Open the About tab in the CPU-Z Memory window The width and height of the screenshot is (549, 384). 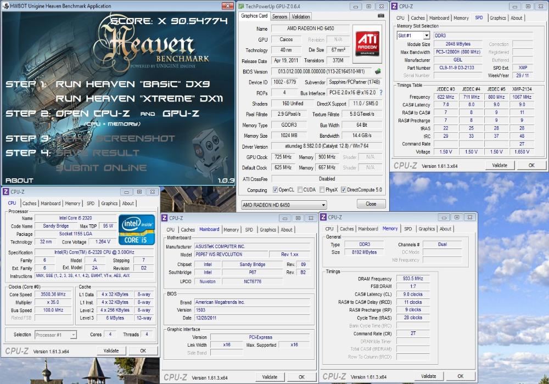[445, 229]
